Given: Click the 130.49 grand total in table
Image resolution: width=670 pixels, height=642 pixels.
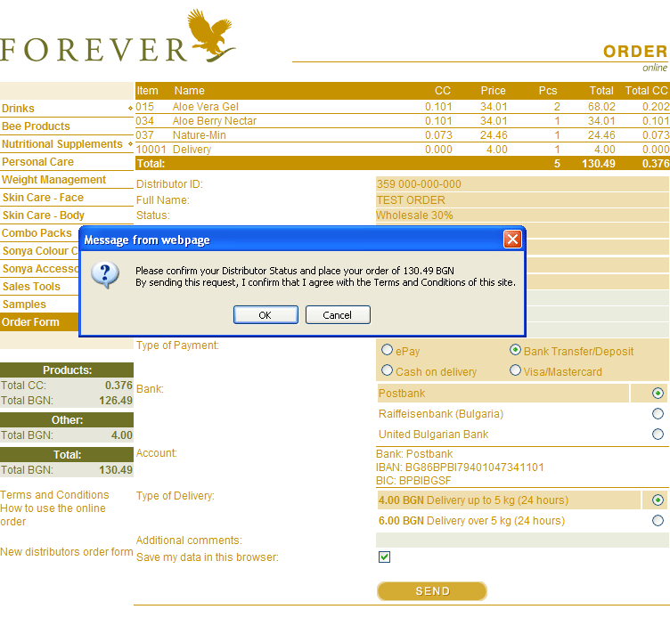Looking at the screenshot, I should click(x=598, y=164).
